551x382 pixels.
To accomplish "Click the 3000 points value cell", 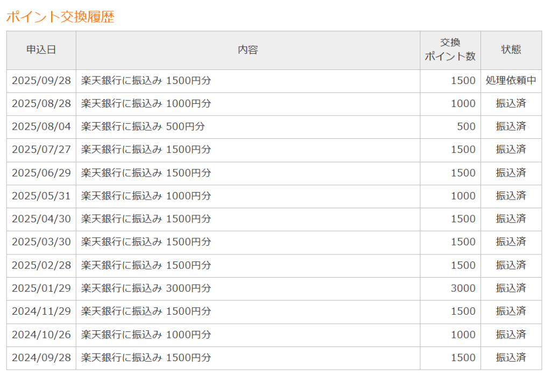I will coord(463,288).
